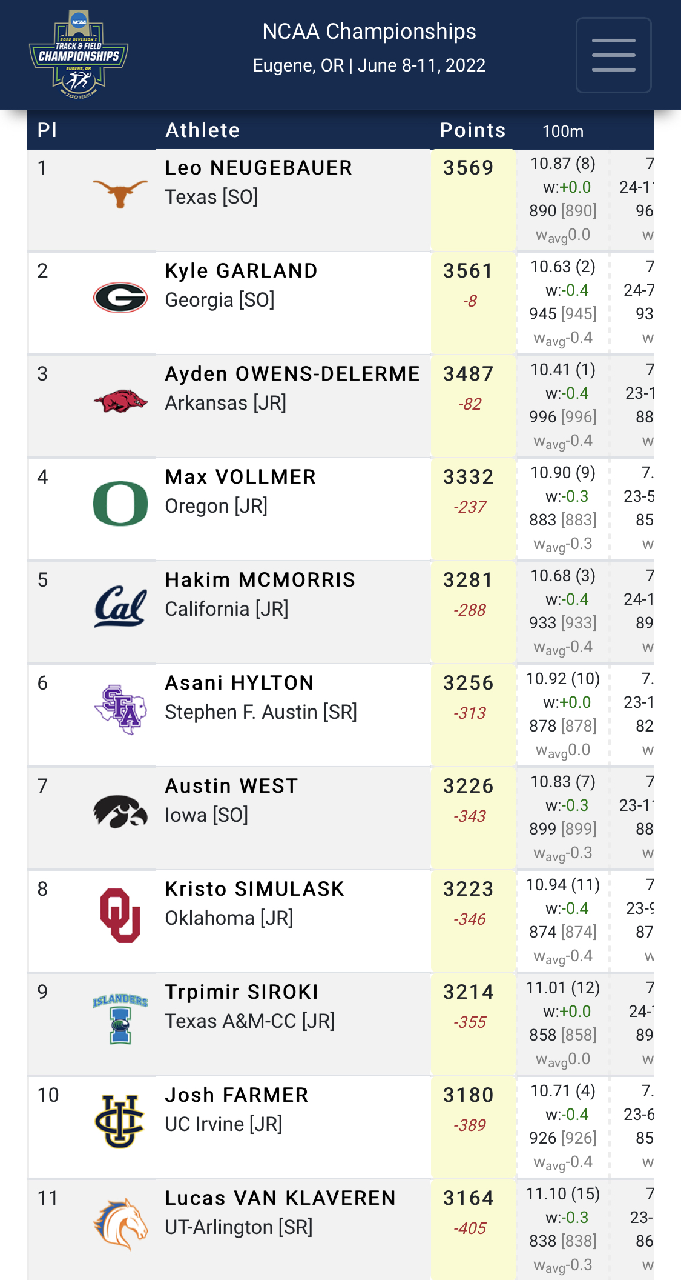Image resolution: width=681 pixels, height=1280 pixels.
Task: Open Kyle GARLAND athlete profile
Action: point(241,271)
